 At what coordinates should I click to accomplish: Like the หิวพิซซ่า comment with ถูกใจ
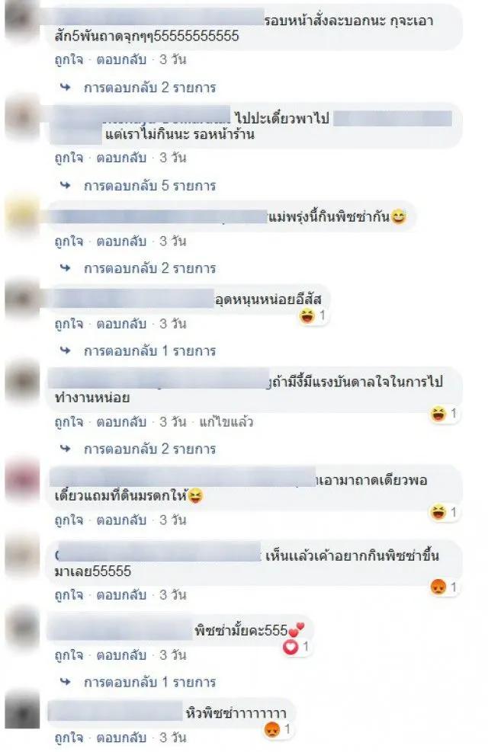tap(69, 737)
